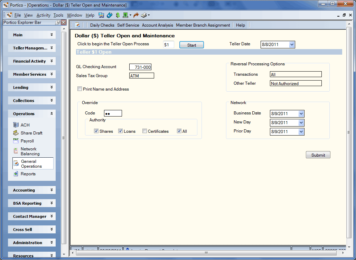Check the Certificates authority checkbox
Image resolution: width=356 pixels, height=260 pixels.
pos(144,131)
